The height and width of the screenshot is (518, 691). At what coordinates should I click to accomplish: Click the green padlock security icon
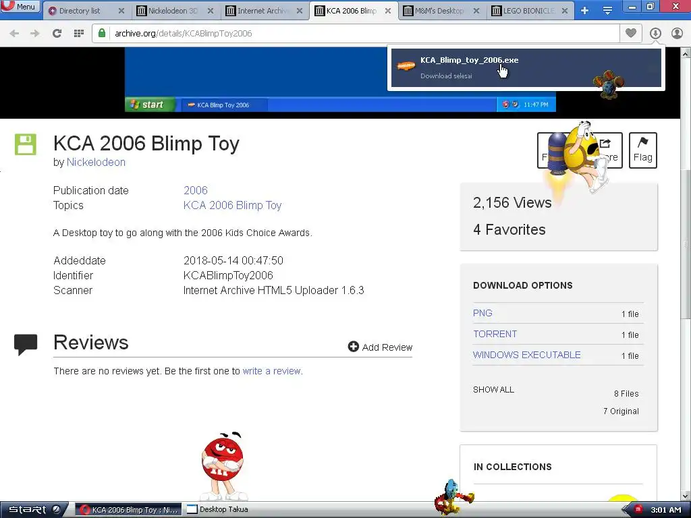pyautogui.click(x=102, y=33)
